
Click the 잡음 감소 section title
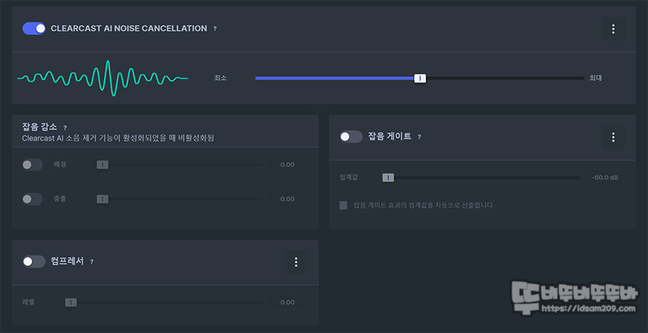click(x=40, y=127)
